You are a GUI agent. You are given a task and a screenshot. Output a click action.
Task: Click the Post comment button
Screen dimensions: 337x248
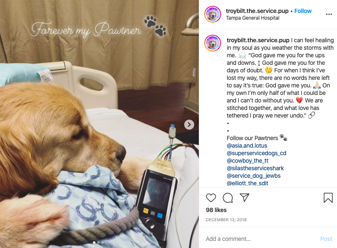click(326, 239)
